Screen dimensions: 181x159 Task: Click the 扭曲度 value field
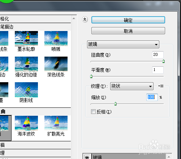point(158,55)
